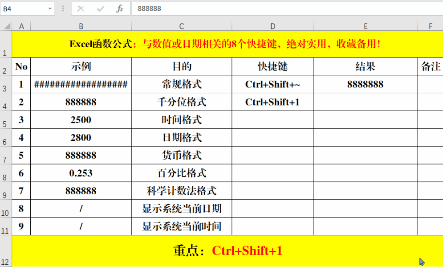Image resolution: width=443 pixels, height=267 pixels.
Task: Select row 3 header
Action: point(6,84)
